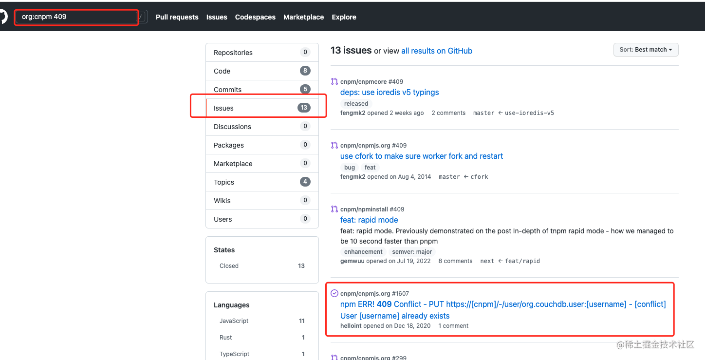The width and height of the screenshot is (705, 360).
Task: Click '1 comment' on 409 Conflict issue
Action: coord(453,326)
